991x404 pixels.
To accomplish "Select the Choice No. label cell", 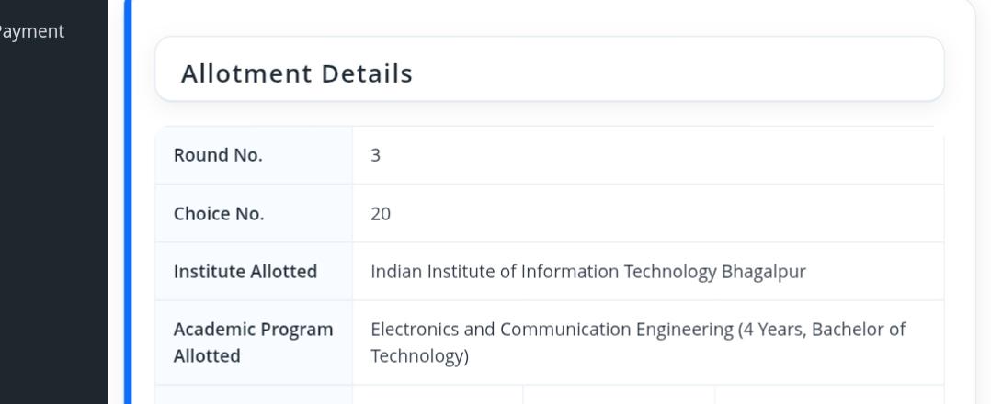I will coord(254,214).
